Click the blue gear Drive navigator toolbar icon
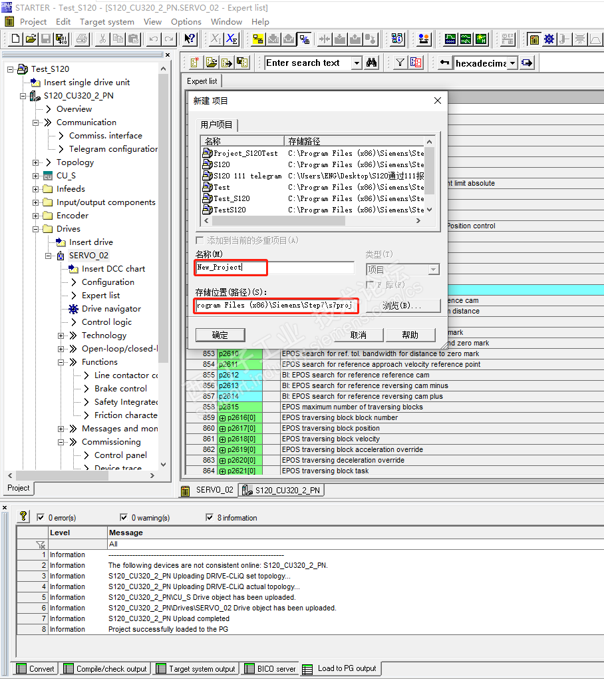 549,39
